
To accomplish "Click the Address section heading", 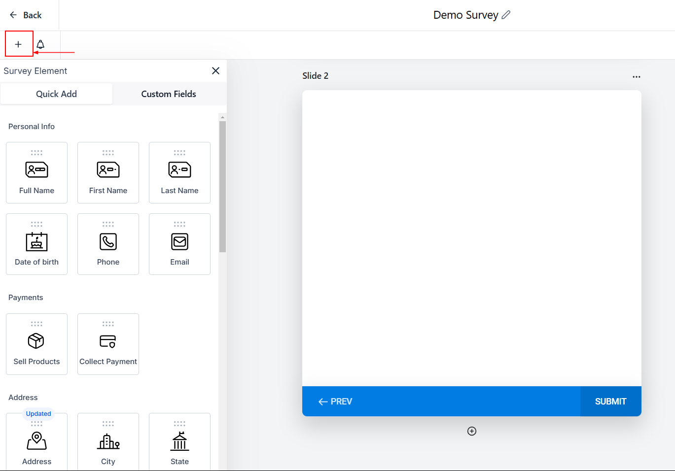I will 23,398.
